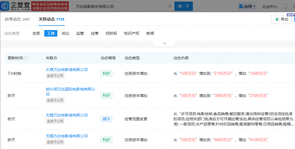The height and width of the screenshot is (149, 295).
Task: Select the 监管 dynamic type filter
Action: point(80,33)
